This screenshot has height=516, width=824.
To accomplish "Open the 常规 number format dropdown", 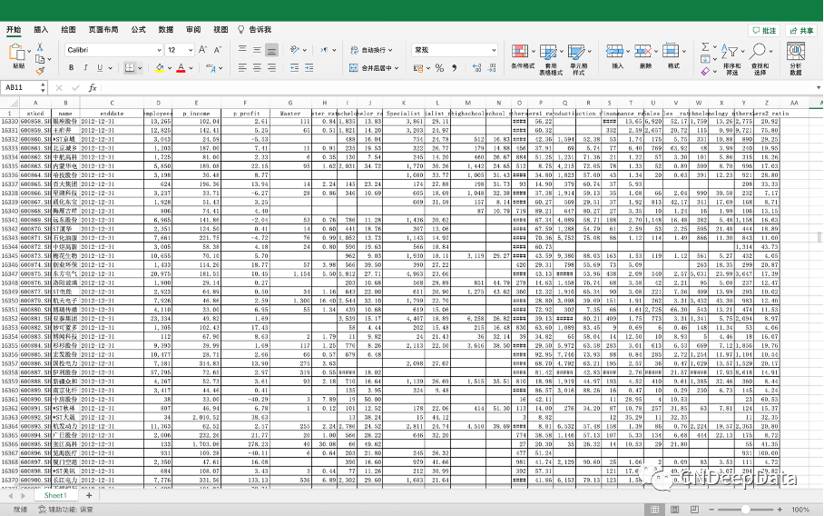I will (494, 50).
